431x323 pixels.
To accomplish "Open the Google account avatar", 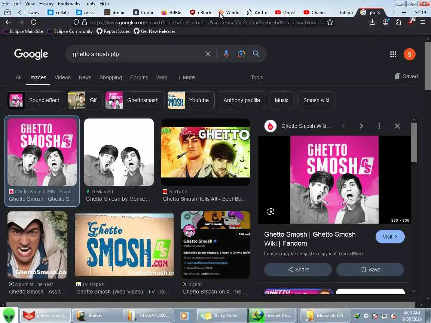I will point(410,54).
